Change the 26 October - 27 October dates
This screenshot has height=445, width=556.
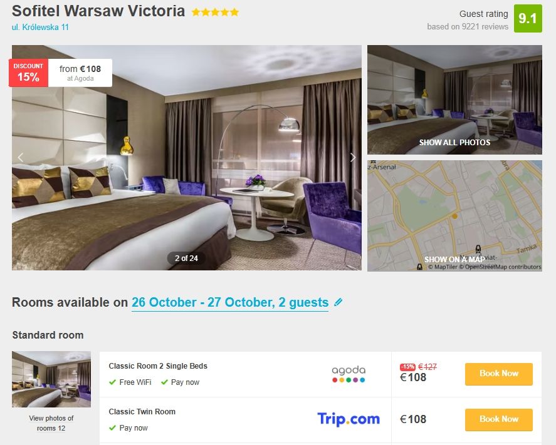click(230, 302)
